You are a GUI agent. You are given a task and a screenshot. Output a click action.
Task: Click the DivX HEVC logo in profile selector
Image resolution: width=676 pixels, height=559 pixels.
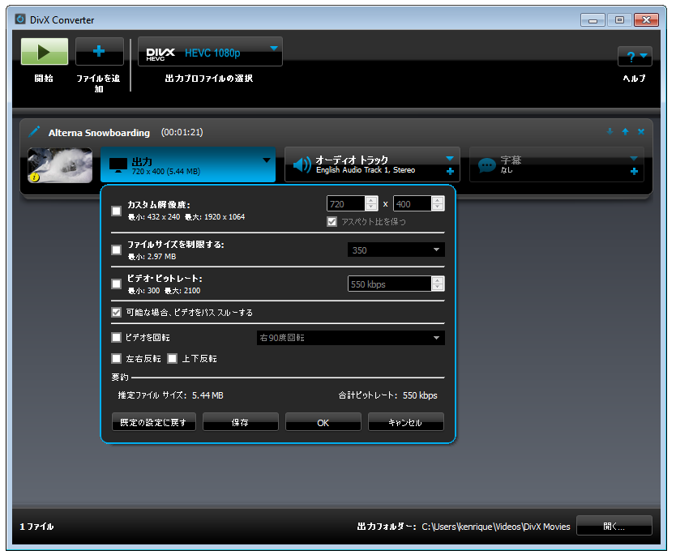tap(160, 53)
